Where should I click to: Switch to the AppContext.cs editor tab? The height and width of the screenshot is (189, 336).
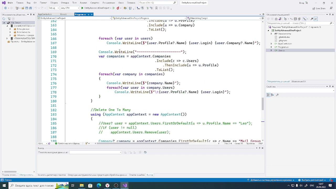tap(45, 14)
